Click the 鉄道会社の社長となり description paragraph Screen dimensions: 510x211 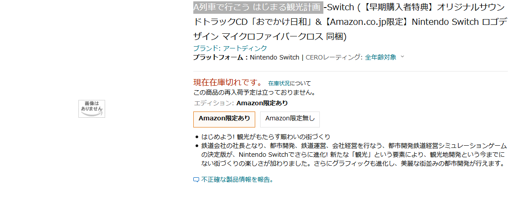(x=354, y=155)
